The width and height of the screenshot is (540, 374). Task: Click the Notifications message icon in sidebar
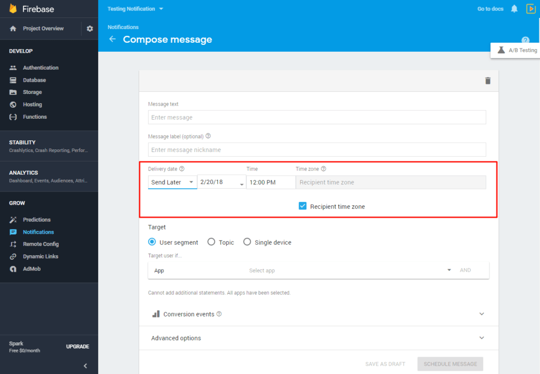click(13, 232)
